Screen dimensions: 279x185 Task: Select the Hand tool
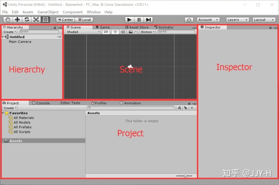8,20
